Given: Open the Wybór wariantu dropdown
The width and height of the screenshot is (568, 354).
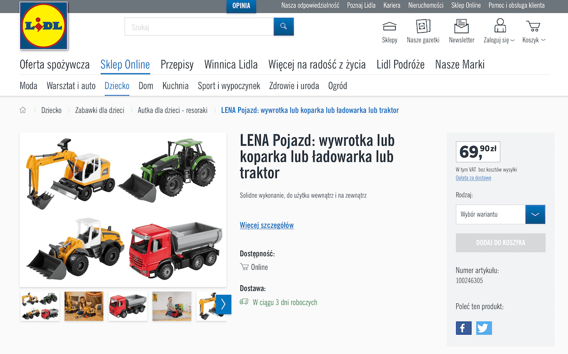Looking at the screenshot, I should (x=500, y=214).
